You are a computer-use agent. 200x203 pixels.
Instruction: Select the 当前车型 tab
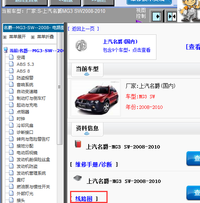click(87, 70)
